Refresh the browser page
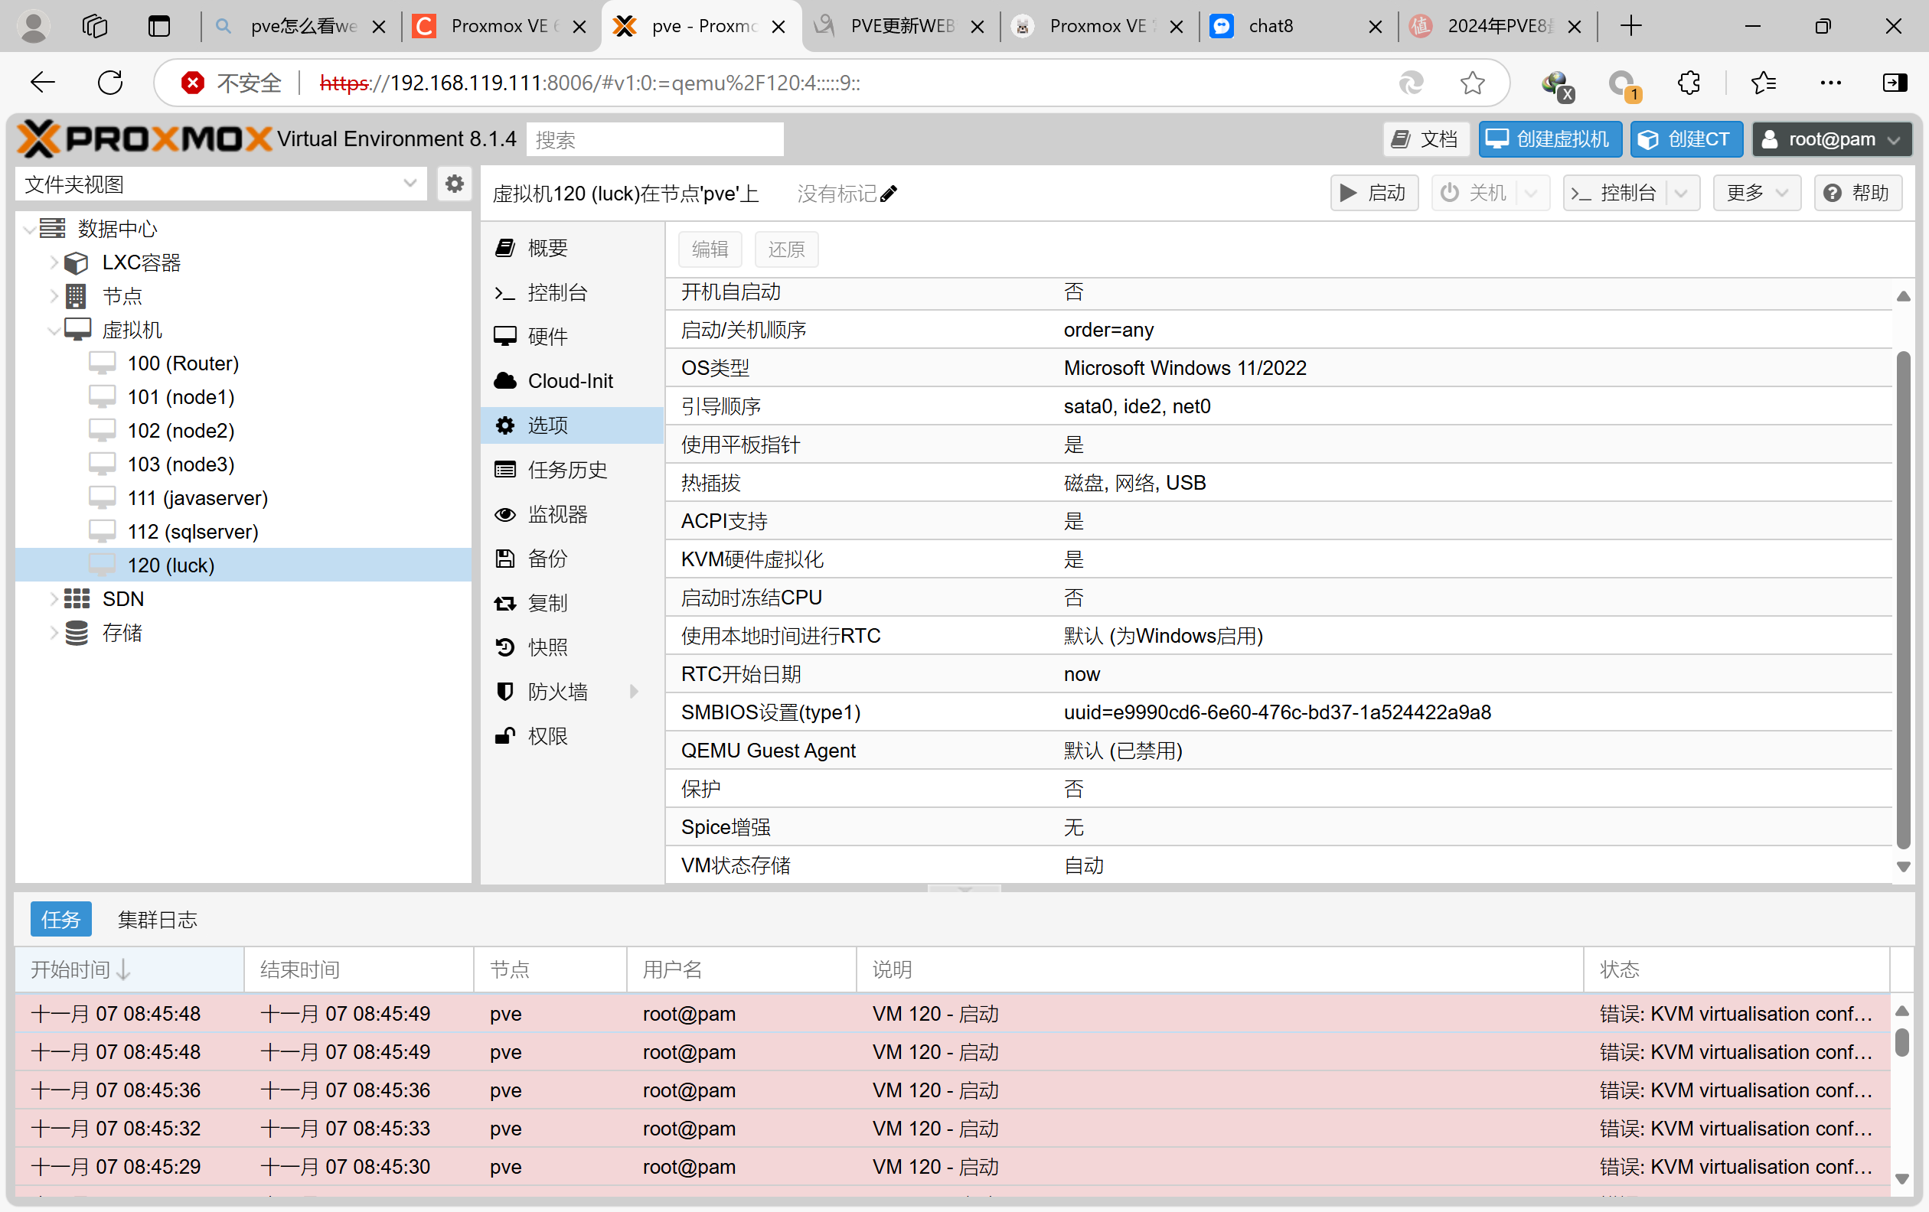This screenshot has width=1929, height=1212. 110,83
